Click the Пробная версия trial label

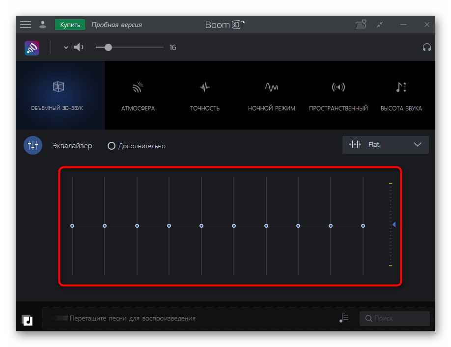click(x=116, y=25)
